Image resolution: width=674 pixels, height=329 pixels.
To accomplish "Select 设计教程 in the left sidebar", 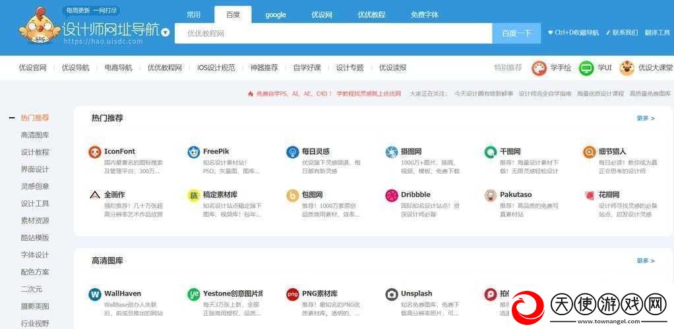I will [35, 152].
